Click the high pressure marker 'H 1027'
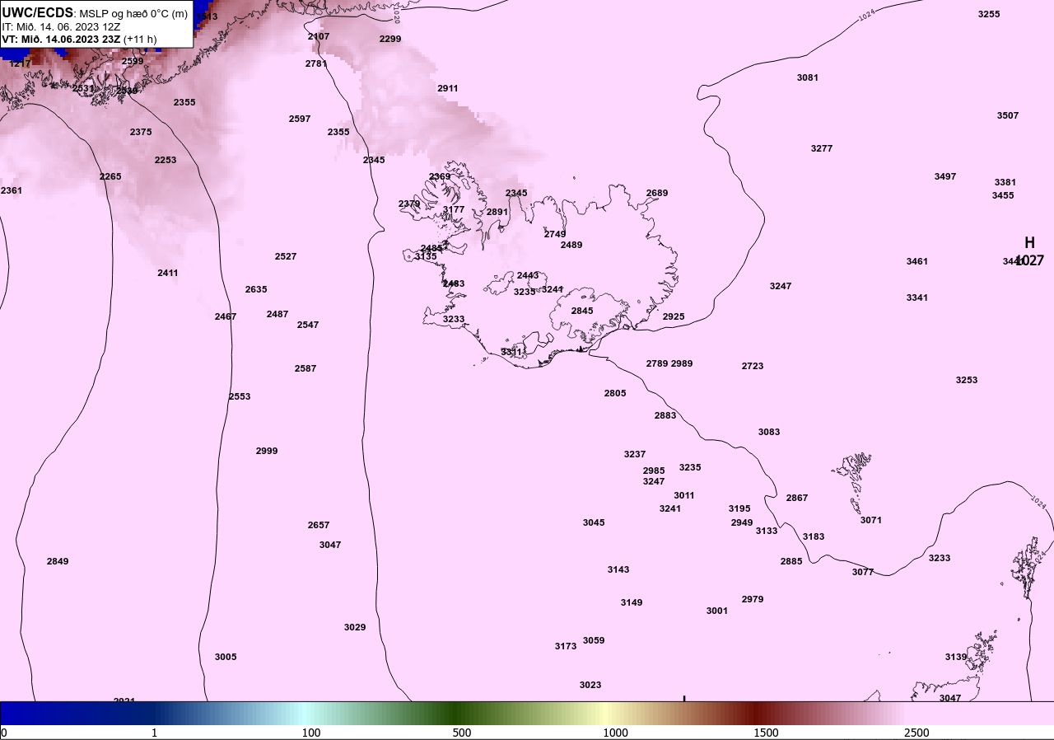 coord(1029,251)
